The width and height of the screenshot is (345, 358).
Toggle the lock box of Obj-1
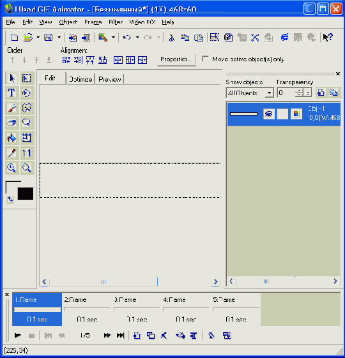click(282, 114)
